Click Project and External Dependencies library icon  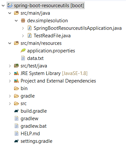16,81
